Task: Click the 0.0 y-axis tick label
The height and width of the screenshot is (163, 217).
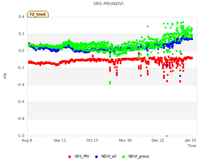Action: click(x=21, y=51)
